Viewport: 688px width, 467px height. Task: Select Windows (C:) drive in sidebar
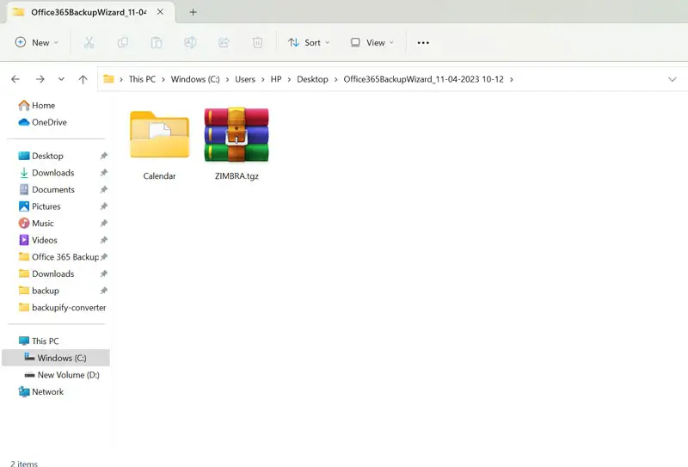tap(56, 358)
